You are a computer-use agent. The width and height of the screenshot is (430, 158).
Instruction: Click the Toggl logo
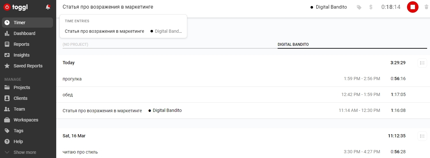(x=15, y=7)
